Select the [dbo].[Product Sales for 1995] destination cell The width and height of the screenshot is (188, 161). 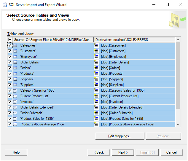(134, 119)
